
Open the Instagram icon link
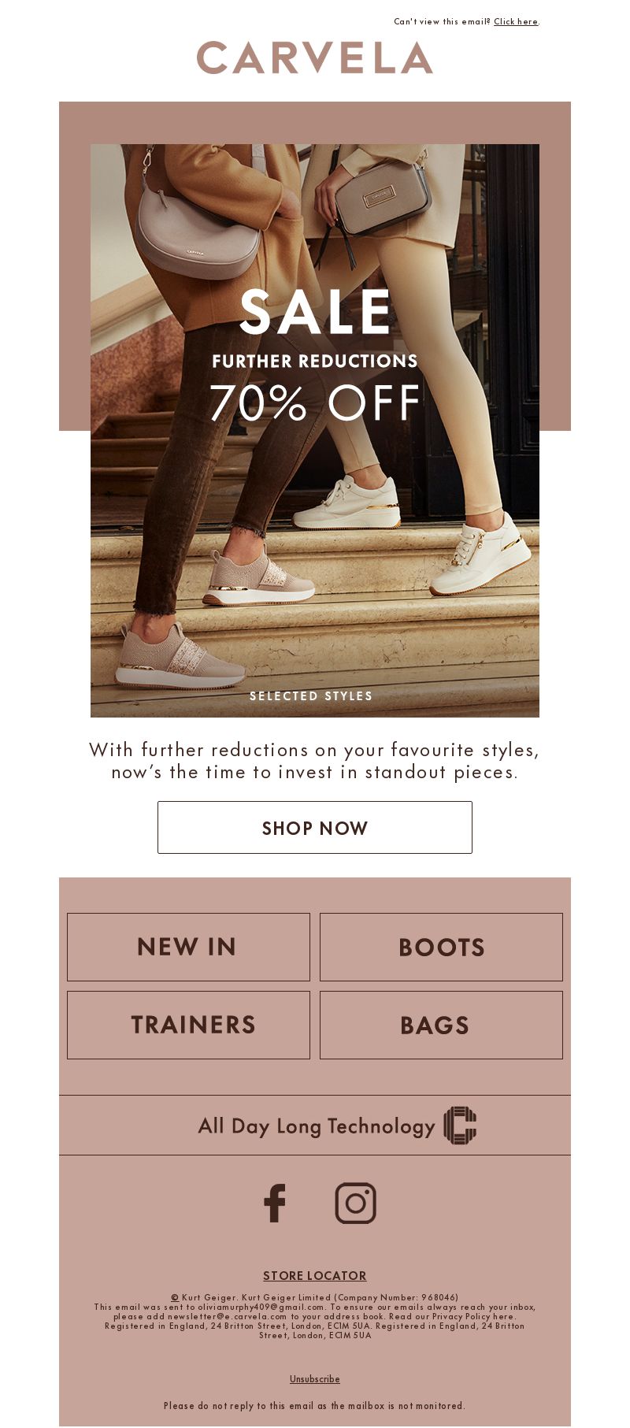pyautogui.click(x=356, y=1203)
